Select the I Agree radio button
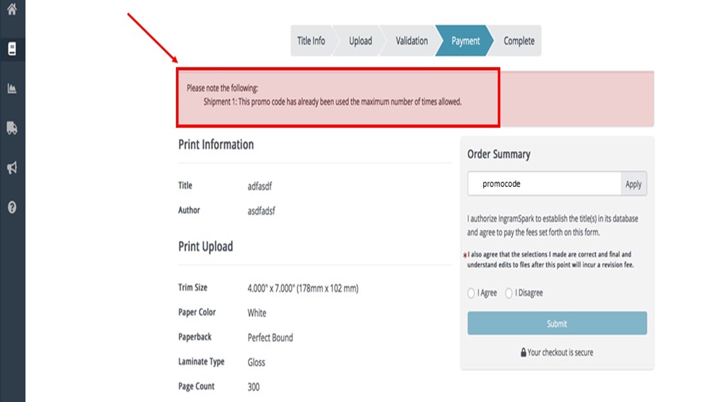Screen dimensions: 715x402 [471, 293]
